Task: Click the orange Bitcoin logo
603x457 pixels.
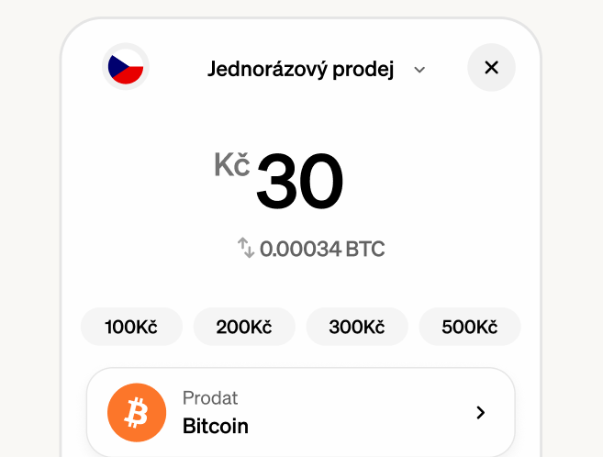Action: point(137,413)
